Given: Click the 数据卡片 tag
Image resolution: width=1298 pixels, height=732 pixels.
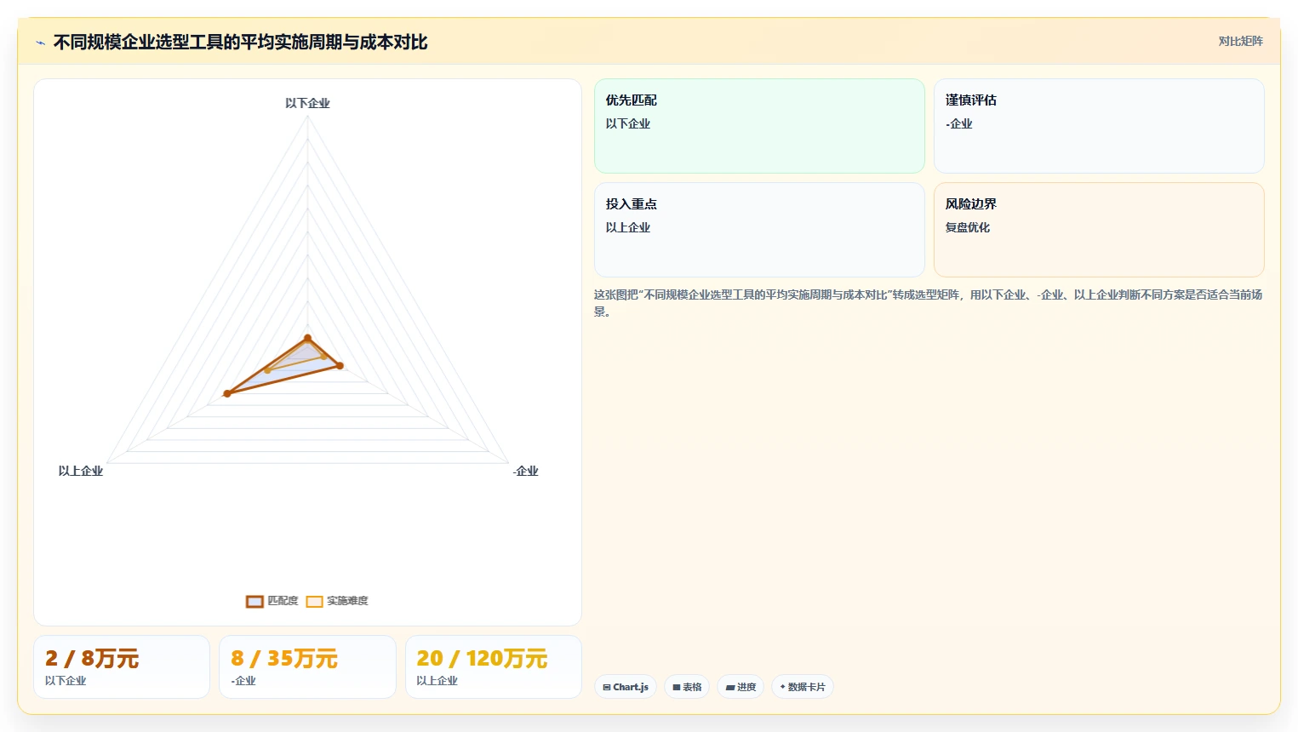Looking at the screenshot, I should coord(803,687).
